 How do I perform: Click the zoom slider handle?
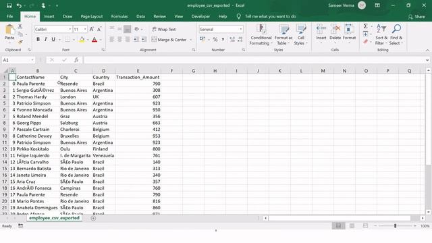395,225
